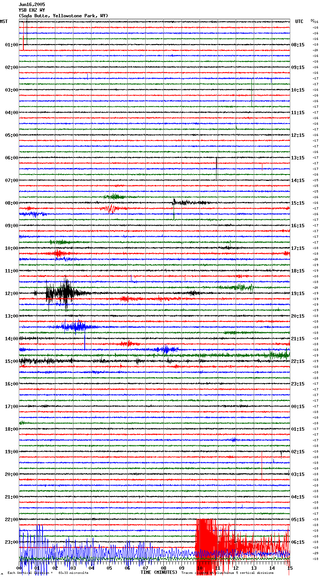Click the 'UTC' column header
The image size is (320, 578).
(299, 21)
